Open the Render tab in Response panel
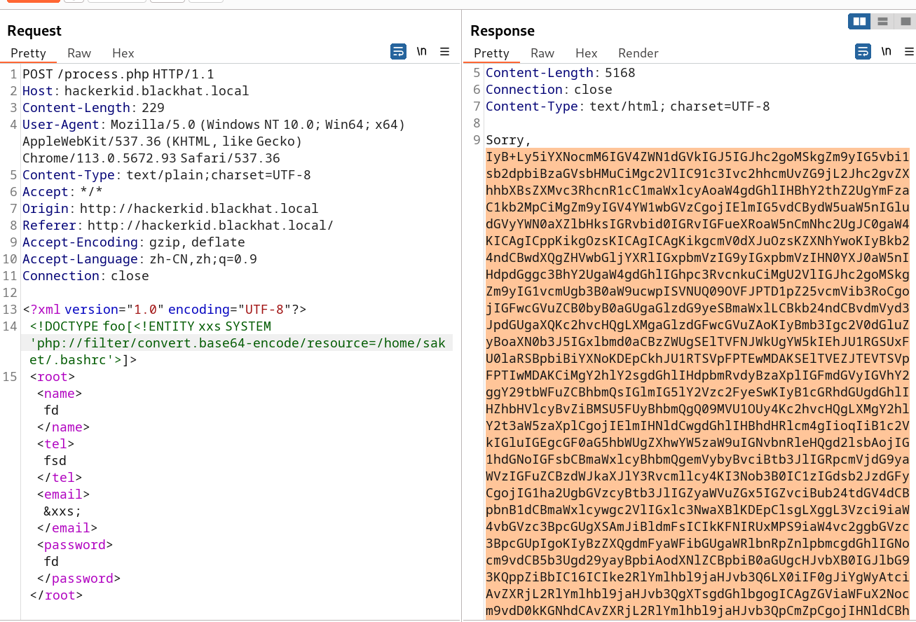Screen dimensions: 916x622 tap(638, 53)
